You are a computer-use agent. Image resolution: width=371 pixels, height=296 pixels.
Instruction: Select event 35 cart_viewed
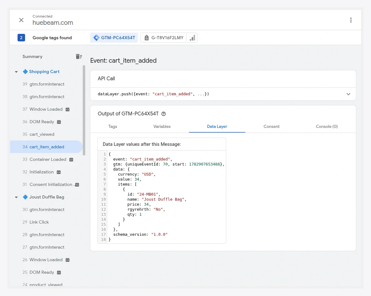(x=46, y=134)
